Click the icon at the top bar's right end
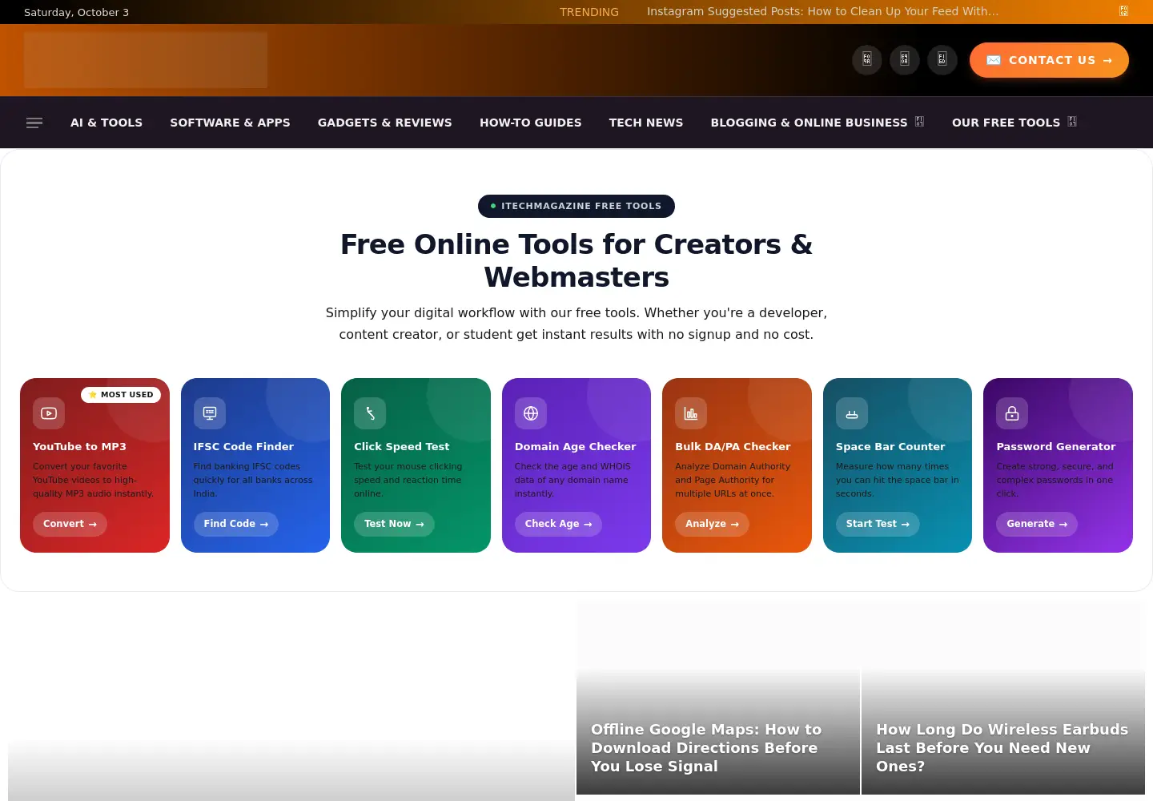 (1123, 11)
